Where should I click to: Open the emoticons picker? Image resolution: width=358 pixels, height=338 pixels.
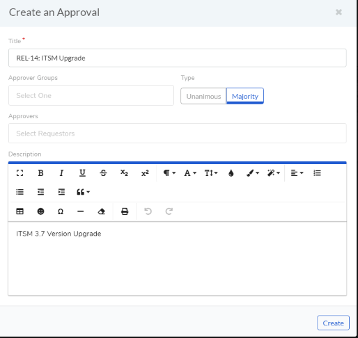point(40,211)
